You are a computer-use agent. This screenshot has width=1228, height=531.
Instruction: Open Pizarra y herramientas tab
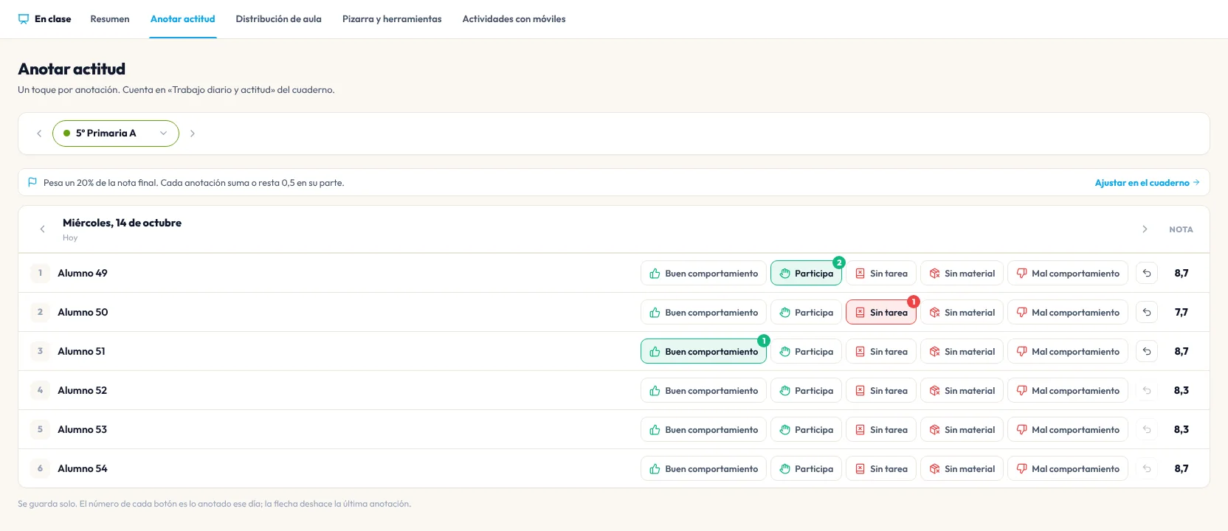tap(392, 19)
